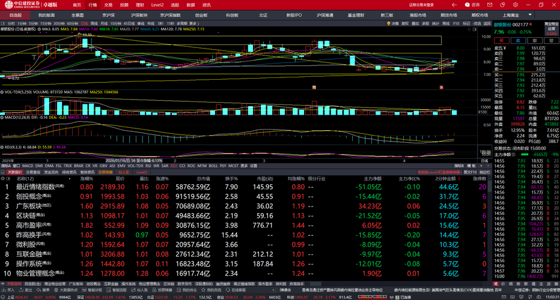560x300 pixels.
Task: Open the 选股 top menu
Action: [175, 5]
